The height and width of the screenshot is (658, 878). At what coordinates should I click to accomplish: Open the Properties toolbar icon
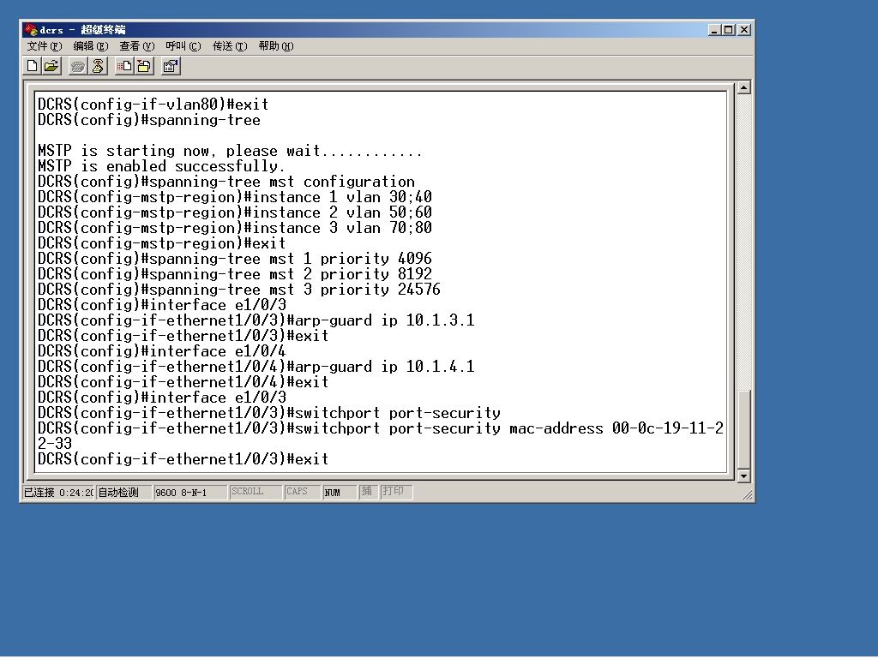point(171,67)
